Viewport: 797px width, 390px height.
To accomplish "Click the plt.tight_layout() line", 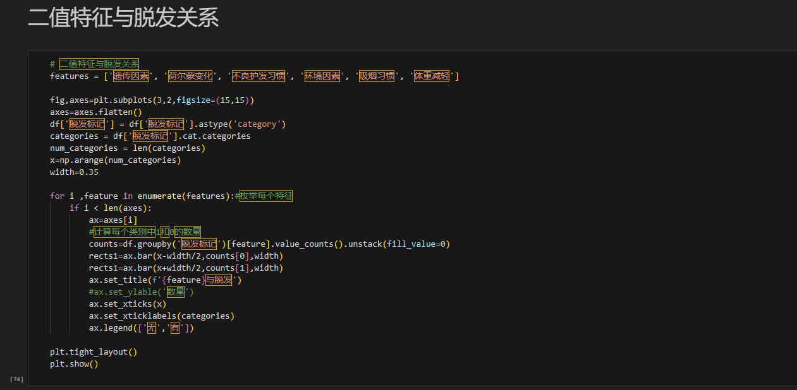I will 94,352.
